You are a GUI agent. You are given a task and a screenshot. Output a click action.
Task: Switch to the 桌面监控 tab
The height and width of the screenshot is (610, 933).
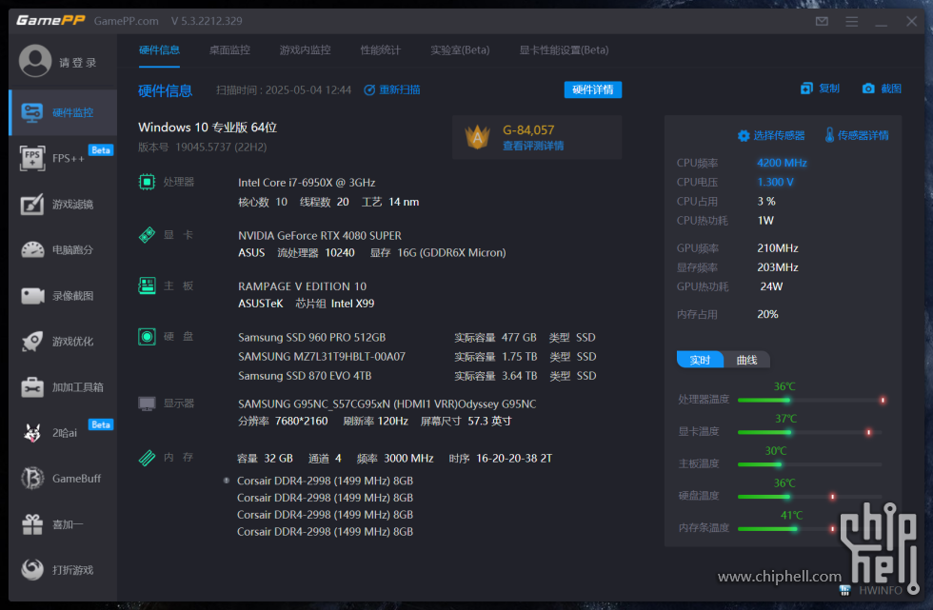[229, 49]
